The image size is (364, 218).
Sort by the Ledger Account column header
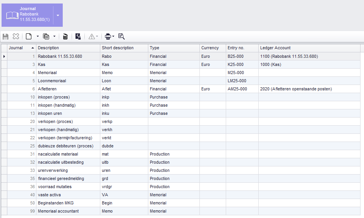(x=309, y=48)
